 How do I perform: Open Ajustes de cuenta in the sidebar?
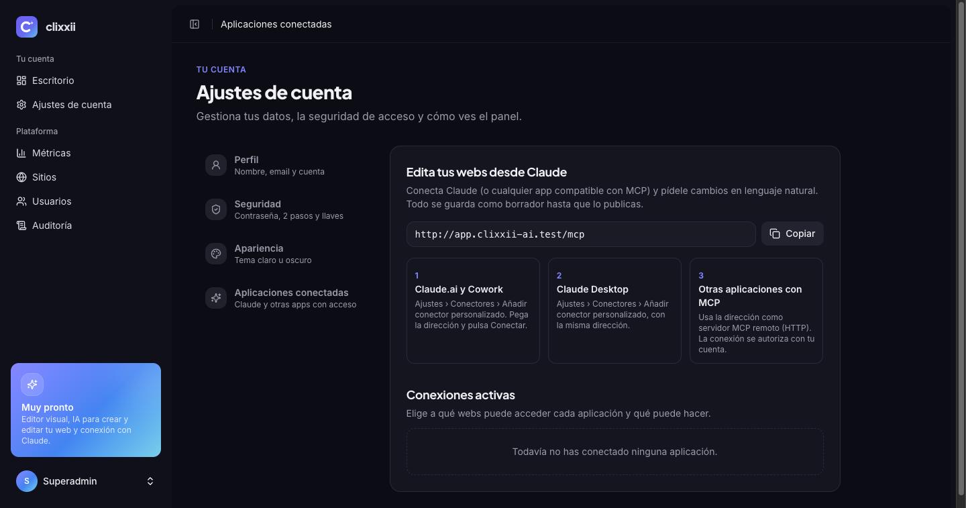point(86,105)
